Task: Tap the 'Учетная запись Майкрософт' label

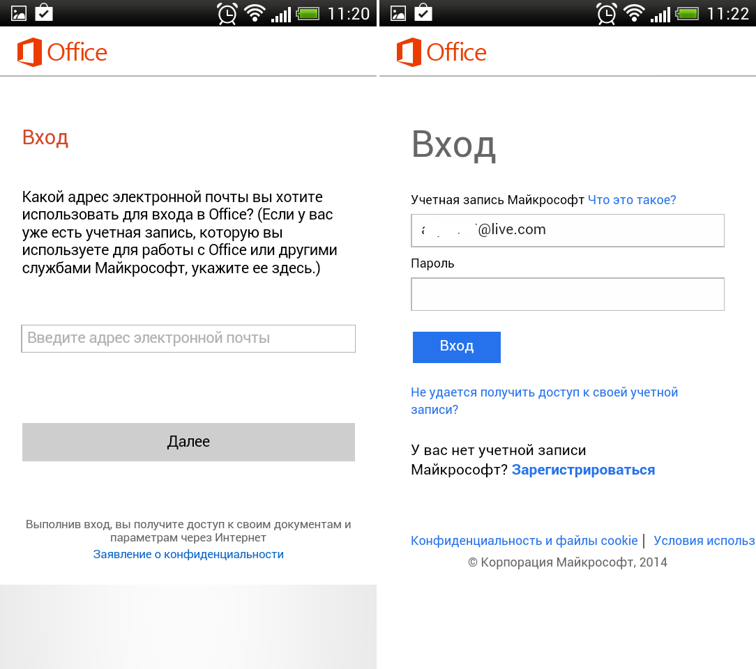Action: coord(497,200)
